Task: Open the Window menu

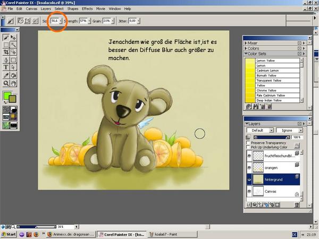Action: tap(115, 8)
